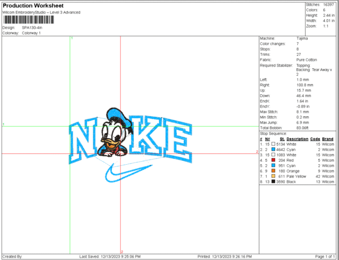Select the Width value 4.01 in

[x=329, y=21]
